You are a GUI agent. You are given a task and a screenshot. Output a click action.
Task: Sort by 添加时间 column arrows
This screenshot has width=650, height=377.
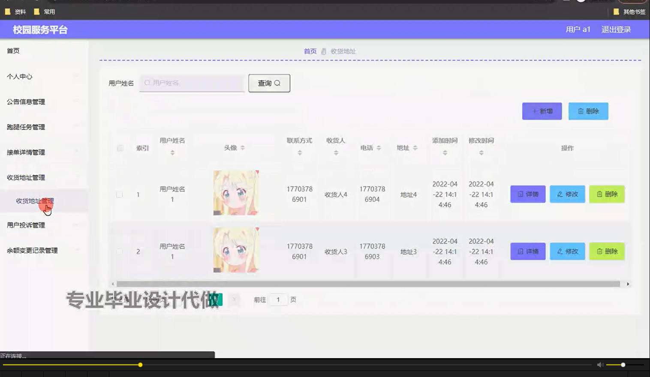click(x=445, y=153)
